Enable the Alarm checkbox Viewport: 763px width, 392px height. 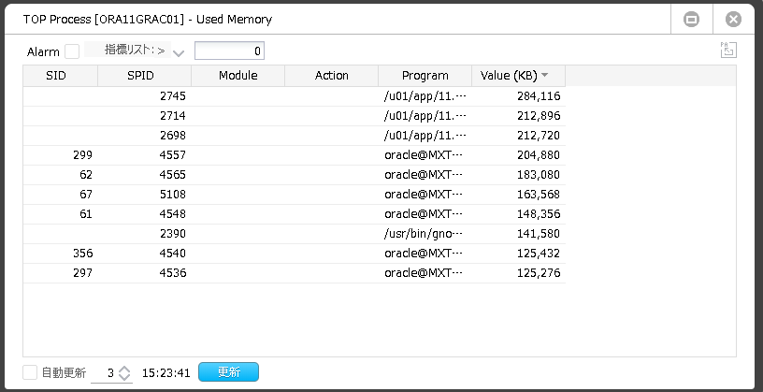click(72, 51)
